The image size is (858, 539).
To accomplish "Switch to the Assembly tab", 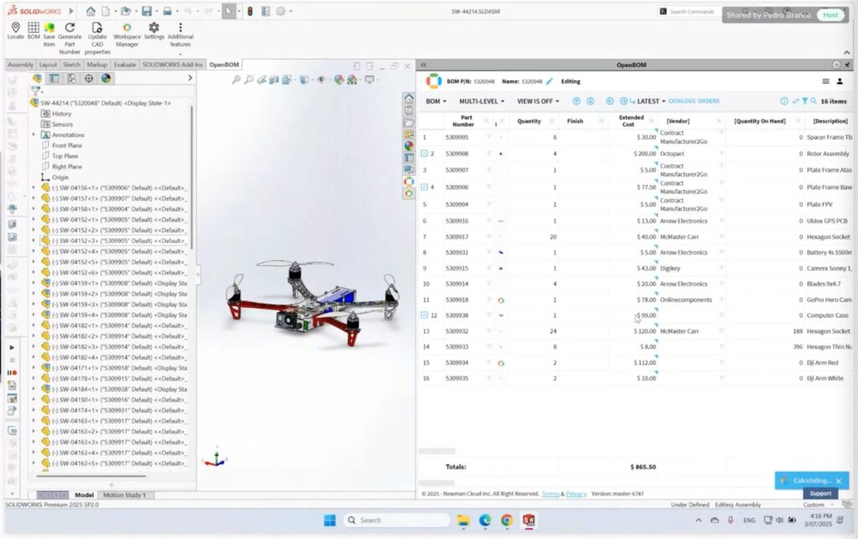I will click(20, 64).
